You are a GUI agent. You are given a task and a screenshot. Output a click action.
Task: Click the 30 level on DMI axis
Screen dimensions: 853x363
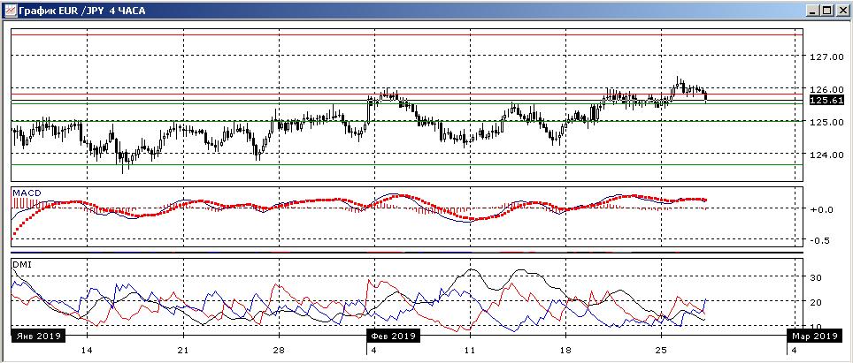pyautogui.click(x=816, y=277)
